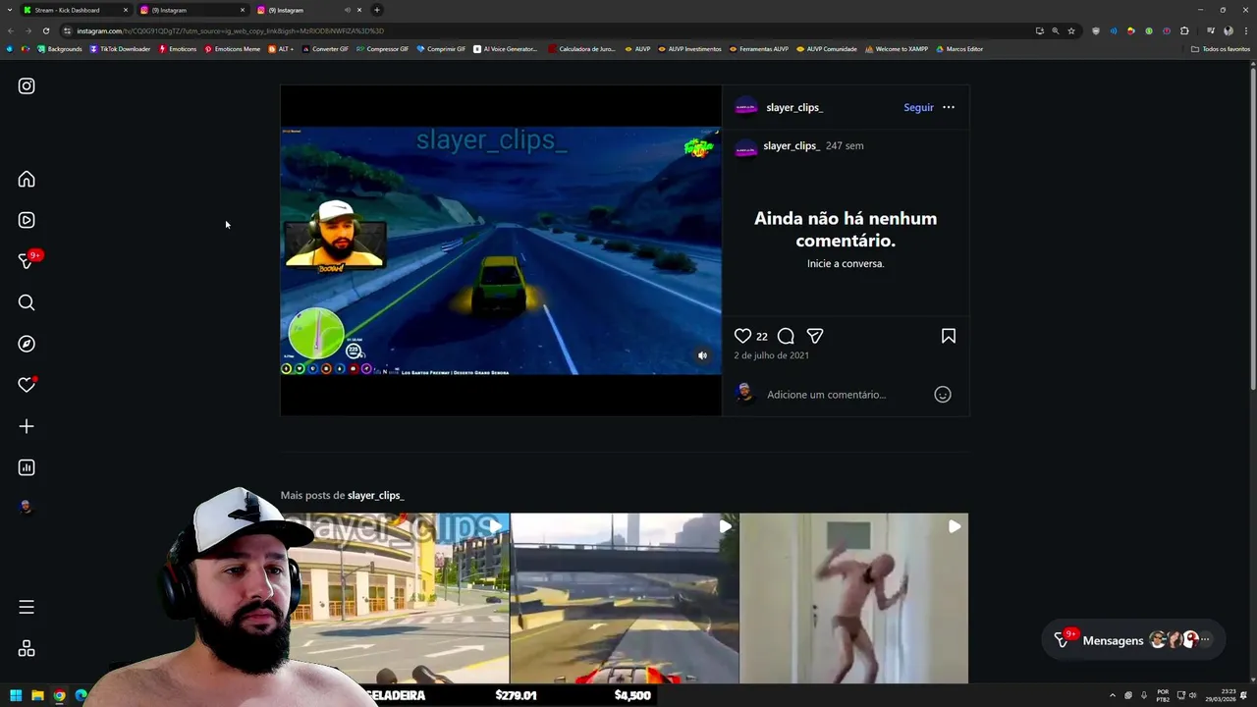Expand 'Todos os favoritos' folder
This screenshot has width=1257, height=707.
point(1221,49)
